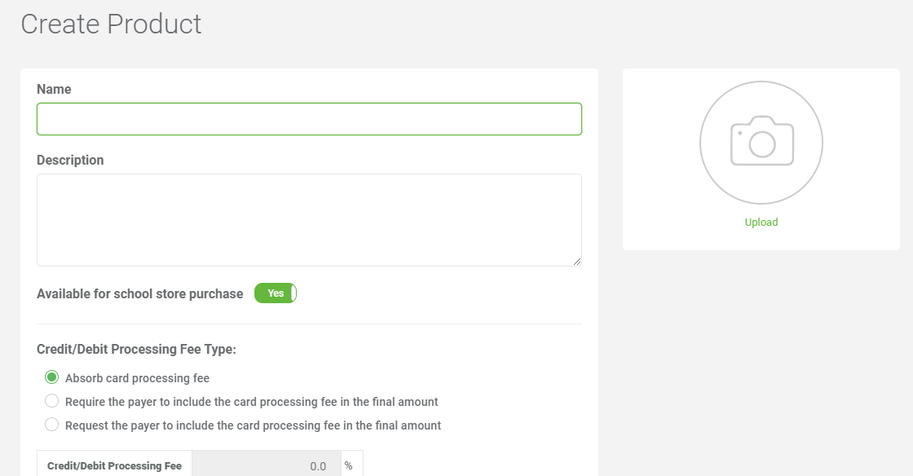Select the Absorb card processing fee radio button
Screen dimensions: 913x476
pos(52,377)
